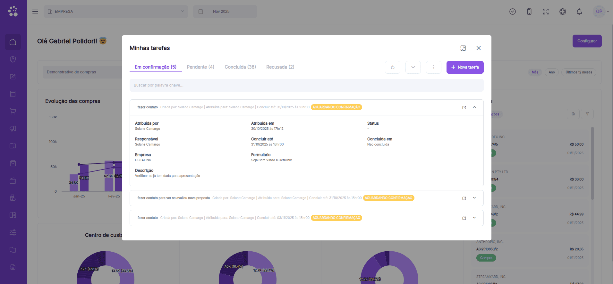613x284 pixels.
Task: Click the Demonstrativo de compras field
Action: tap(82, 72)
